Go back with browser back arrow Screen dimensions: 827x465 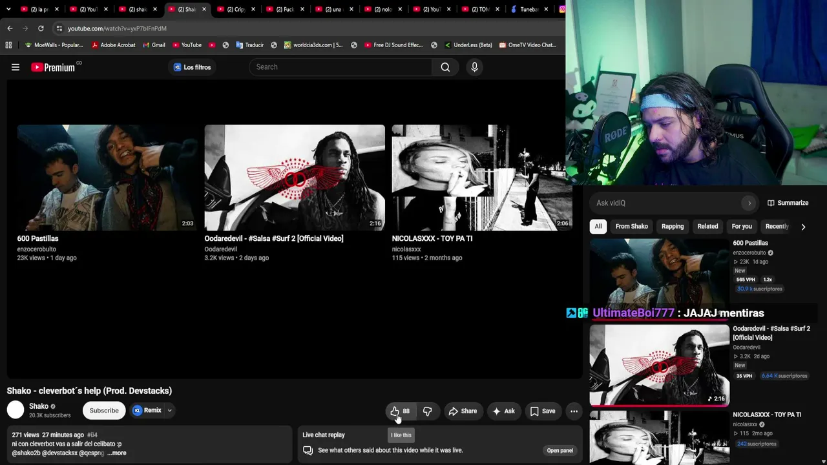(10, 28)
